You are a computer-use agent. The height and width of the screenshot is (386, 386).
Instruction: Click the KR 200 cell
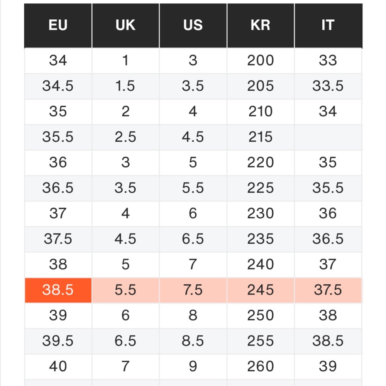261,61
